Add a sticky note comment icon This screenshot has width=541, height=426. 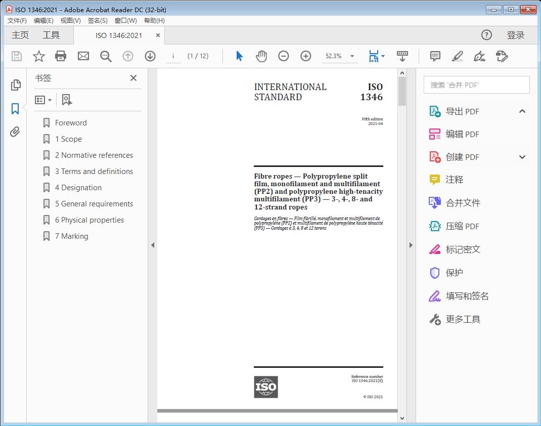[435, 56]
